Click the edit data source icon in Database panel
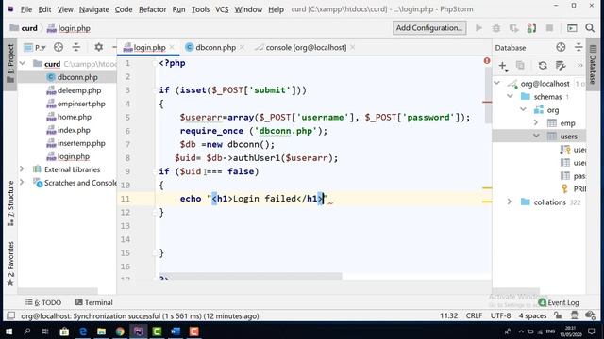 point(561,66)
